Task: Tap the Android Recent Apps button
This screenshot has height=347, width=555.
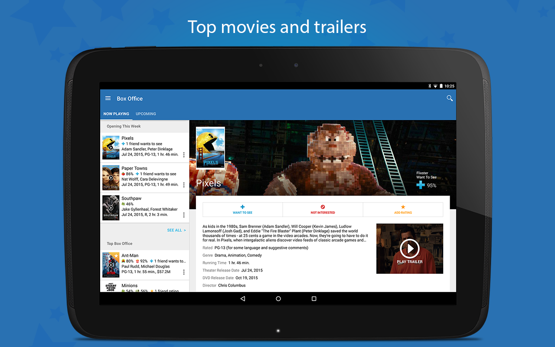Action: pyautogui.click(x=314, y=298)
